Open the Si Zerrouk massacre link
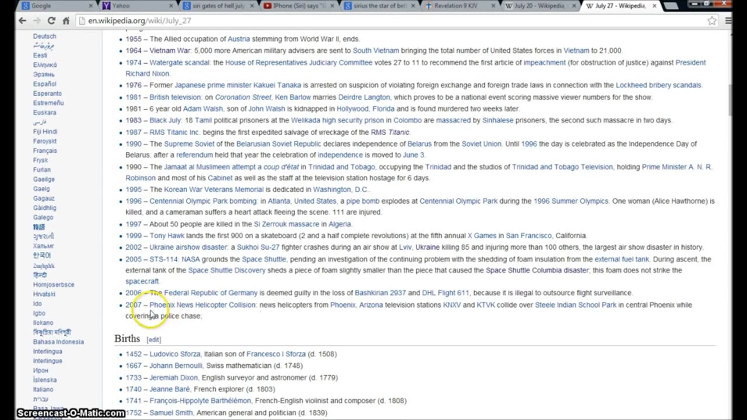Viewport: 747px width, 420px height. (287, 224)
